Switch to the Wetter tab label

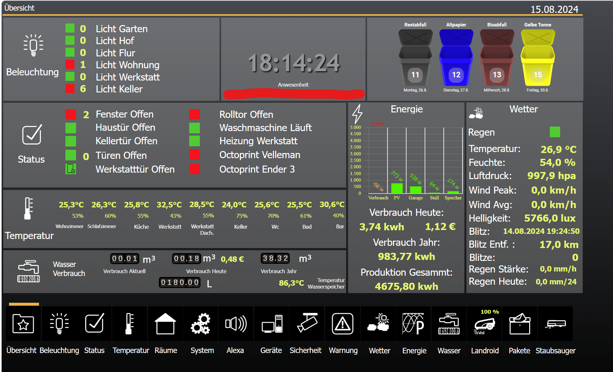pyautogui.click(x=379, y=350)
